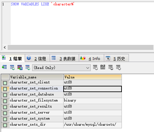Image resolution: width=154 pixels, height=132 pixels.
Task: Click utf8 value of character_set_connection
Action: click(x=92, y=89)
